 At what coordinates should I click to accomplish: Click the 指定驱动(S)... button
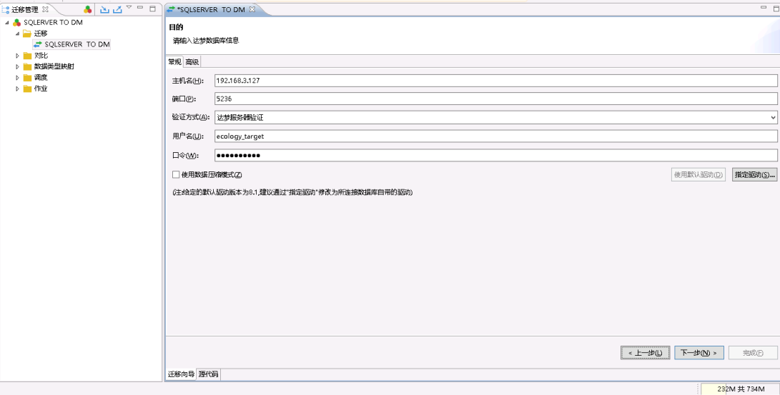point(755,175)
